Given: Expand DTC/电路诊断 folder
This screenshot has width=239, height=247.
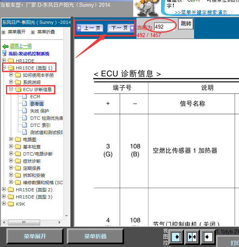Looking at the screenshot, I should [x=11, y=154].
